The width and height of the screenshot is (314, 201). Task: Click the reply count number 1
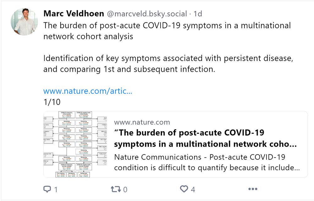(56, 189)
